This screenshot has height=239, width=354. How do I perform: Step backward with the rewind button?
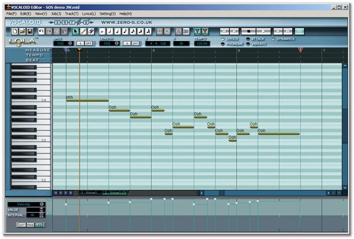[x=234, y=31]
